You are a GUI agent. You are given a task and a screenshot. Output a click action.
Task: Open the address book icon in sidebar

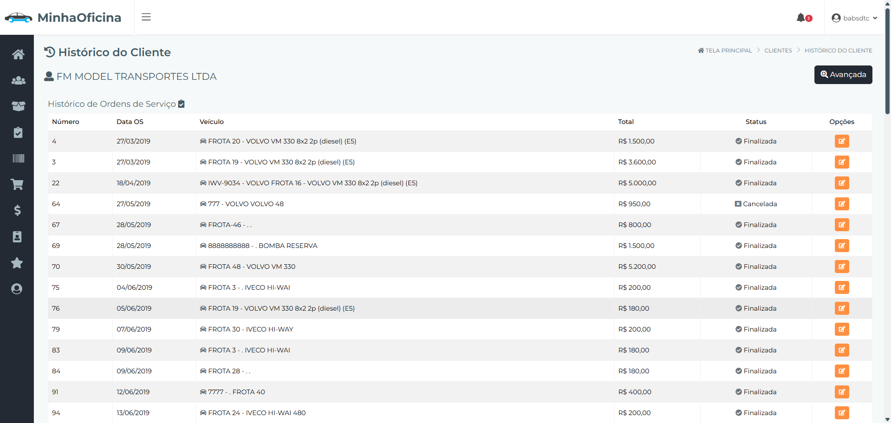(x=17, y=237)
